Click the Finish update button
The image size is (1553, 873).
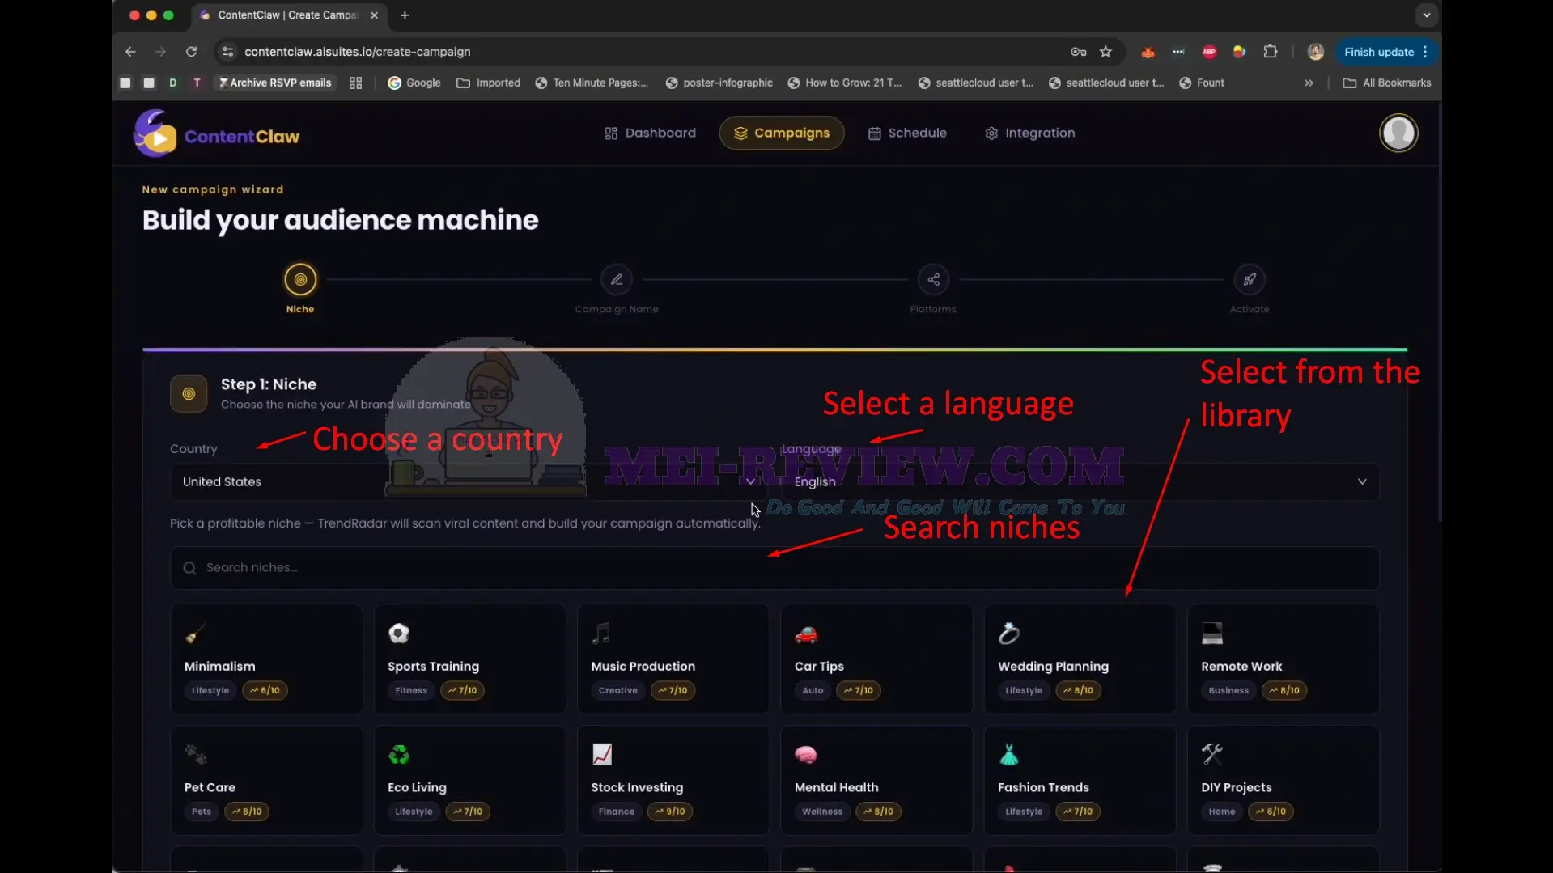click(x=1386, y=52)
